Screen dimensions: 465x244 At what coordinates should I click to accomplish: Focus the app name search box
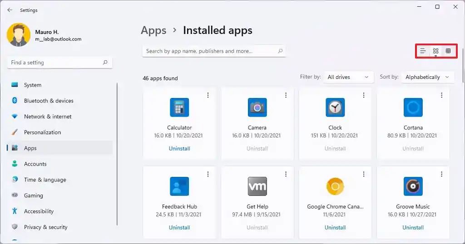click(209, 51)
